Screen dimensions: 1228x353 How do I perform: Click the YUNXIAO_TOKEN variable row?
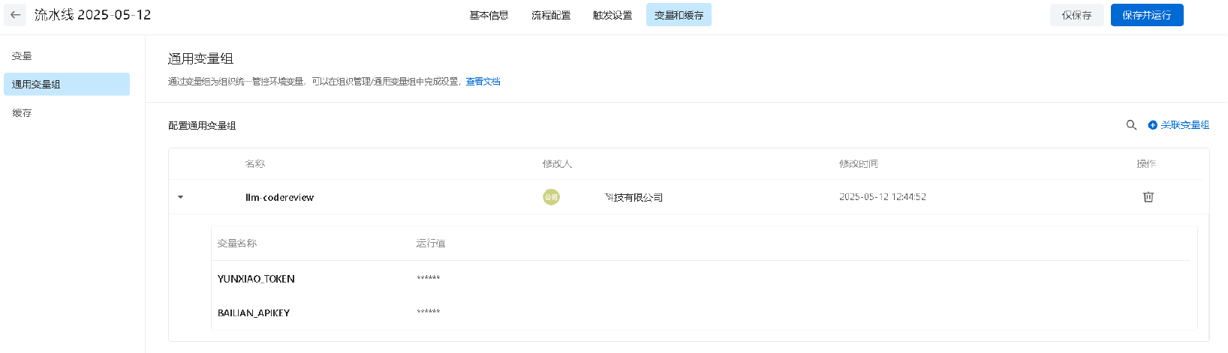pyautogui.click(x=703, y=279)
